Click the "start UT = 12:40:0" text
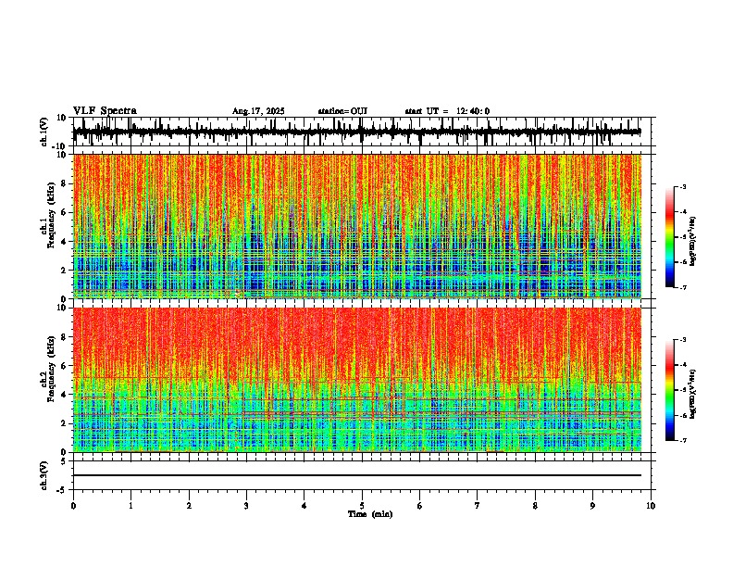The image size is (733, 567). (x=447, y=111)
